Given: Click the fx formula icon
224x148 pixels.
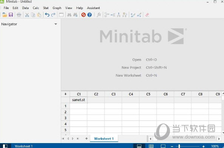Looking at the screenshot, I should pos(99,15).
